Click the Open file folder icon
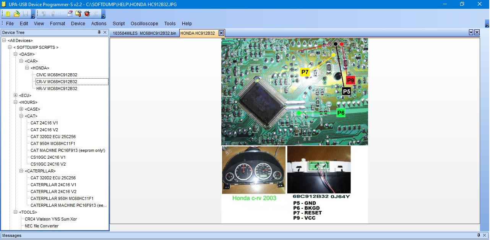 (x=16, y=14)
